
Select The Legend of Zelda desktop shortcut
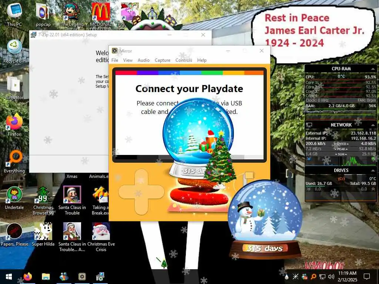tap(72, 16)
